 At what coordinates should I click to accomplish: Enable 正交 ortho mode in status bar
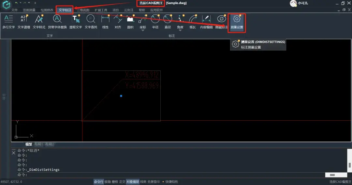pyautogui.click(x=122, y=182)
